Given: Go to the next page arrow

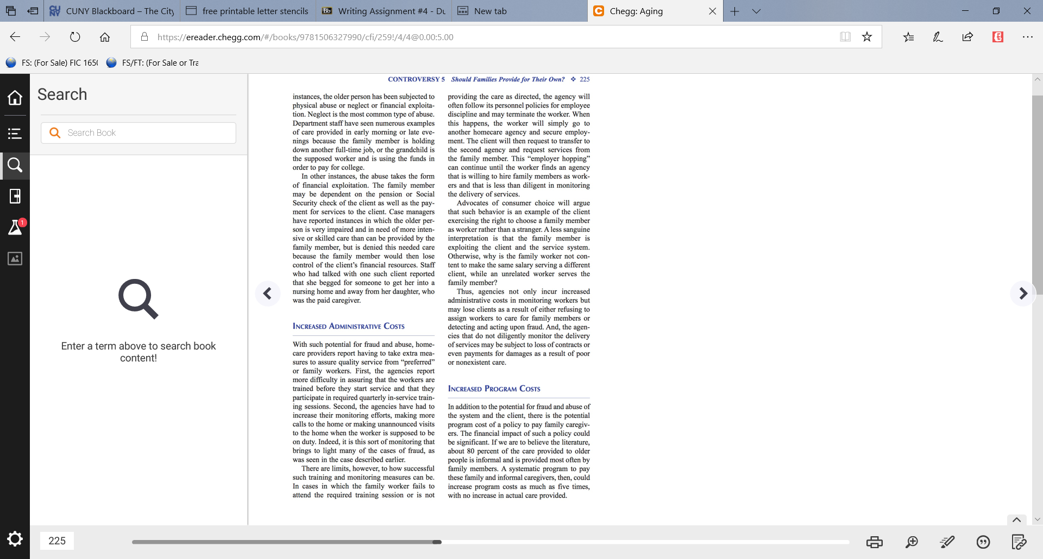Looking at the screenshot, I should click(1023, 294).
